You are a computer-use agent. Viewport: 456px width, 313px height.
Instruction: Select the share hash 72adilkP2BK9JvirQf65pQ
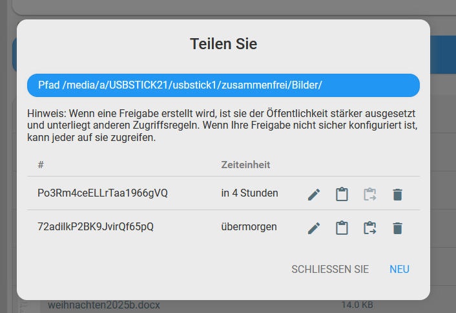point(96,227)
